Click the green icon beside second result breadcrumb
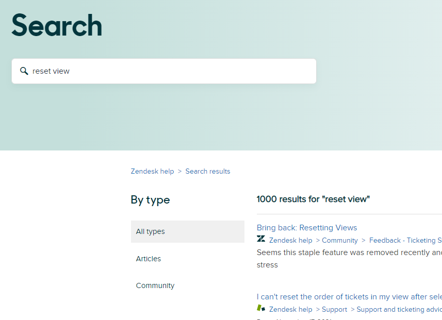 click(x=261, y=308)
